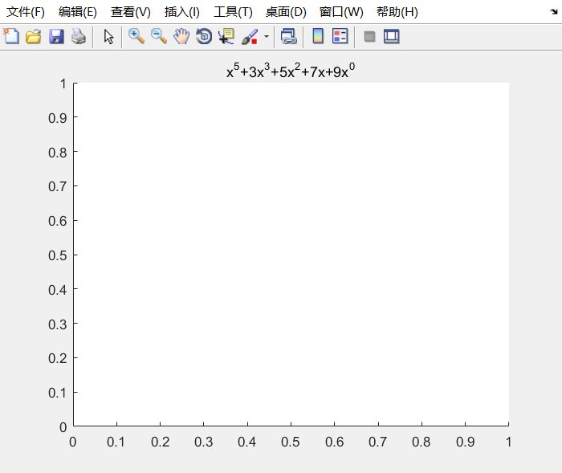
Task: Select the Pan hand tool
Action: click(x=181, y=37)
